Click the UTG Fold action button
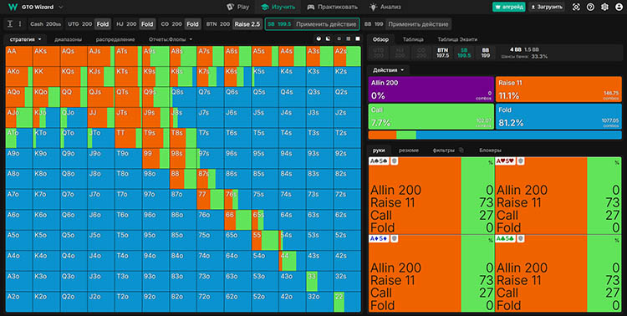The image size is (627, 316). click(103, 24)
